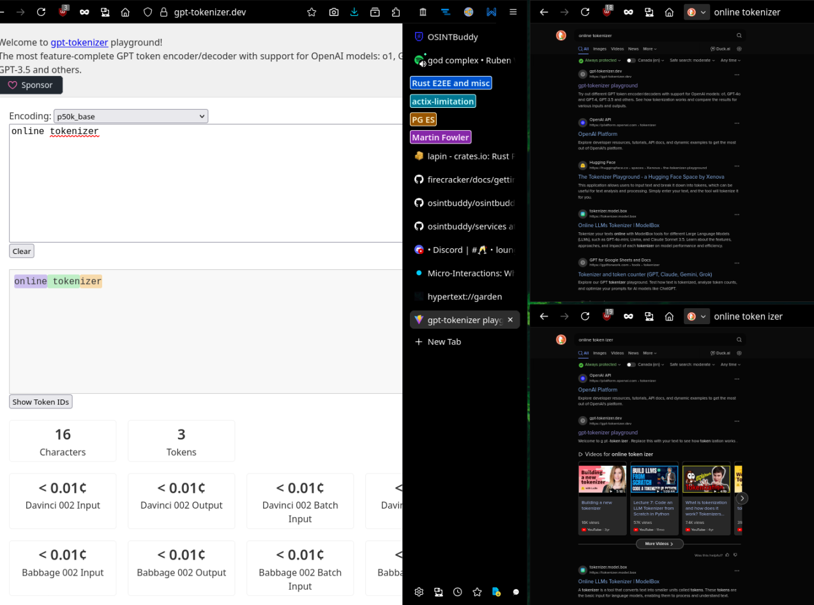Expand 'Safe search: moderate' in top search window

[x=691, y=61]
